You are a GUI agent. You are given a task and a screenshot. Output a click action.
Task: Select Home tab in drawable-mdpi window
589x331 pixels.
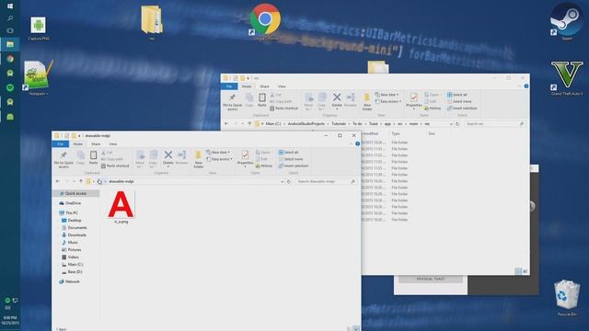click(x=77, y=144)
